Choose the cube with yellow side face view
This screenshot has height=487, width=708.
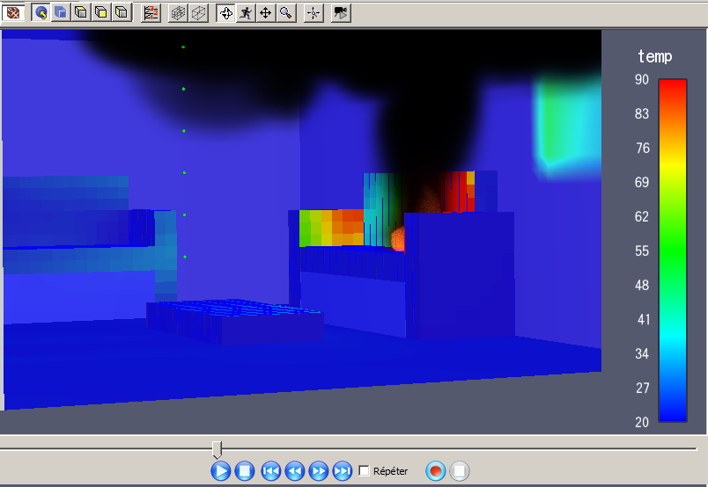click(122, 12)
